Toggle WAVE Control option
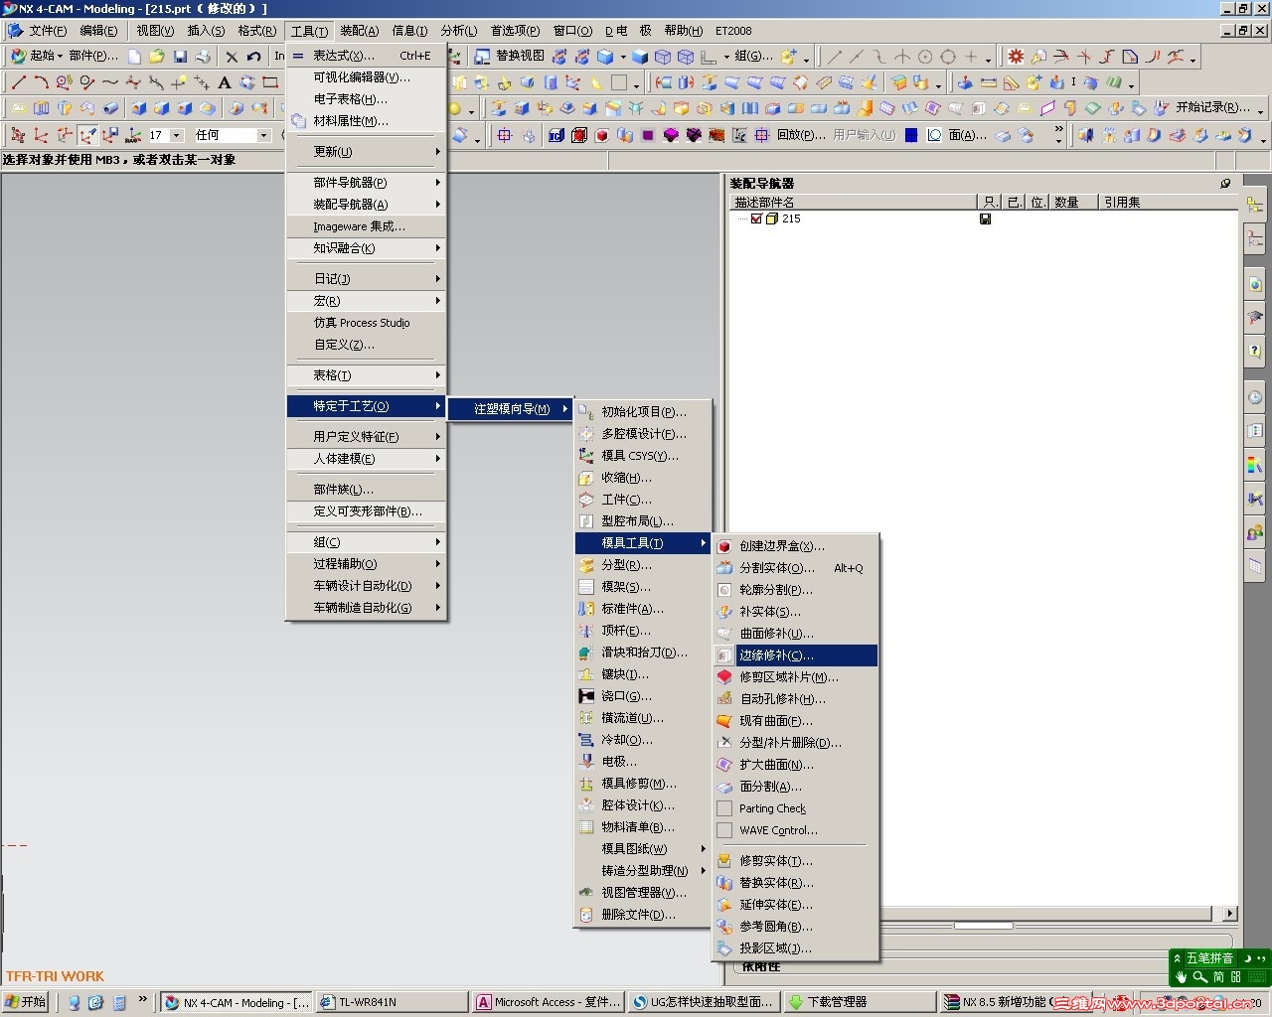The image size is (1272, 1017). coord(778,830)
